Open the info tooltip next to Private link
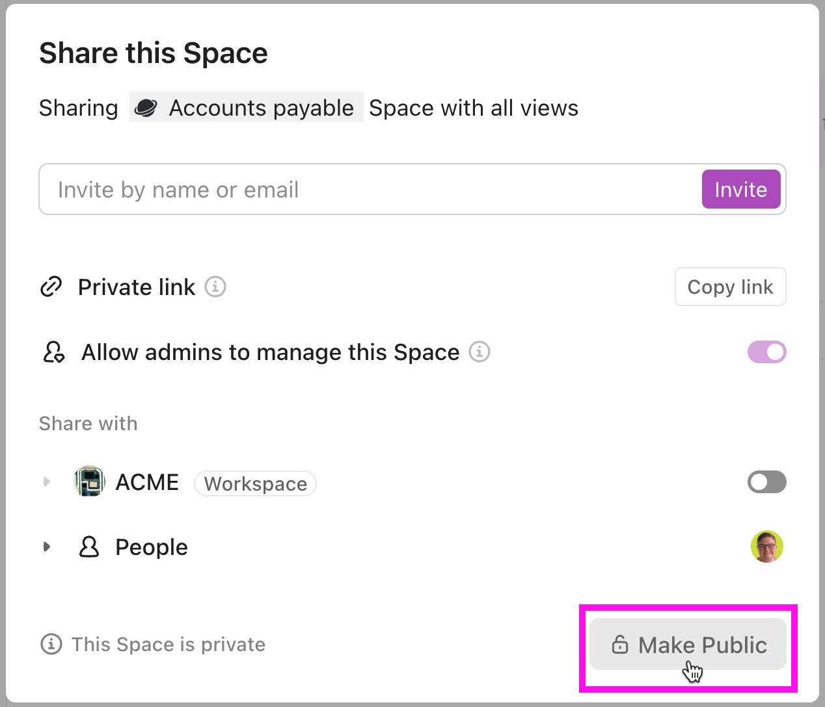Image resolution: width=825 pixels, height=707 pixels. [x=215, y=287]
